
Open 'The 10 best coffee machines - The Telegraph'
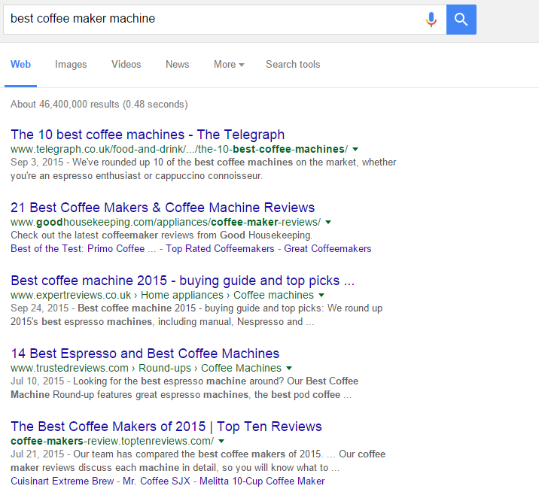148,135
